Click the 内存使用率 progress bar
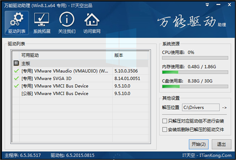This screenshot has width=236, height=160. [x=195, y=72]
